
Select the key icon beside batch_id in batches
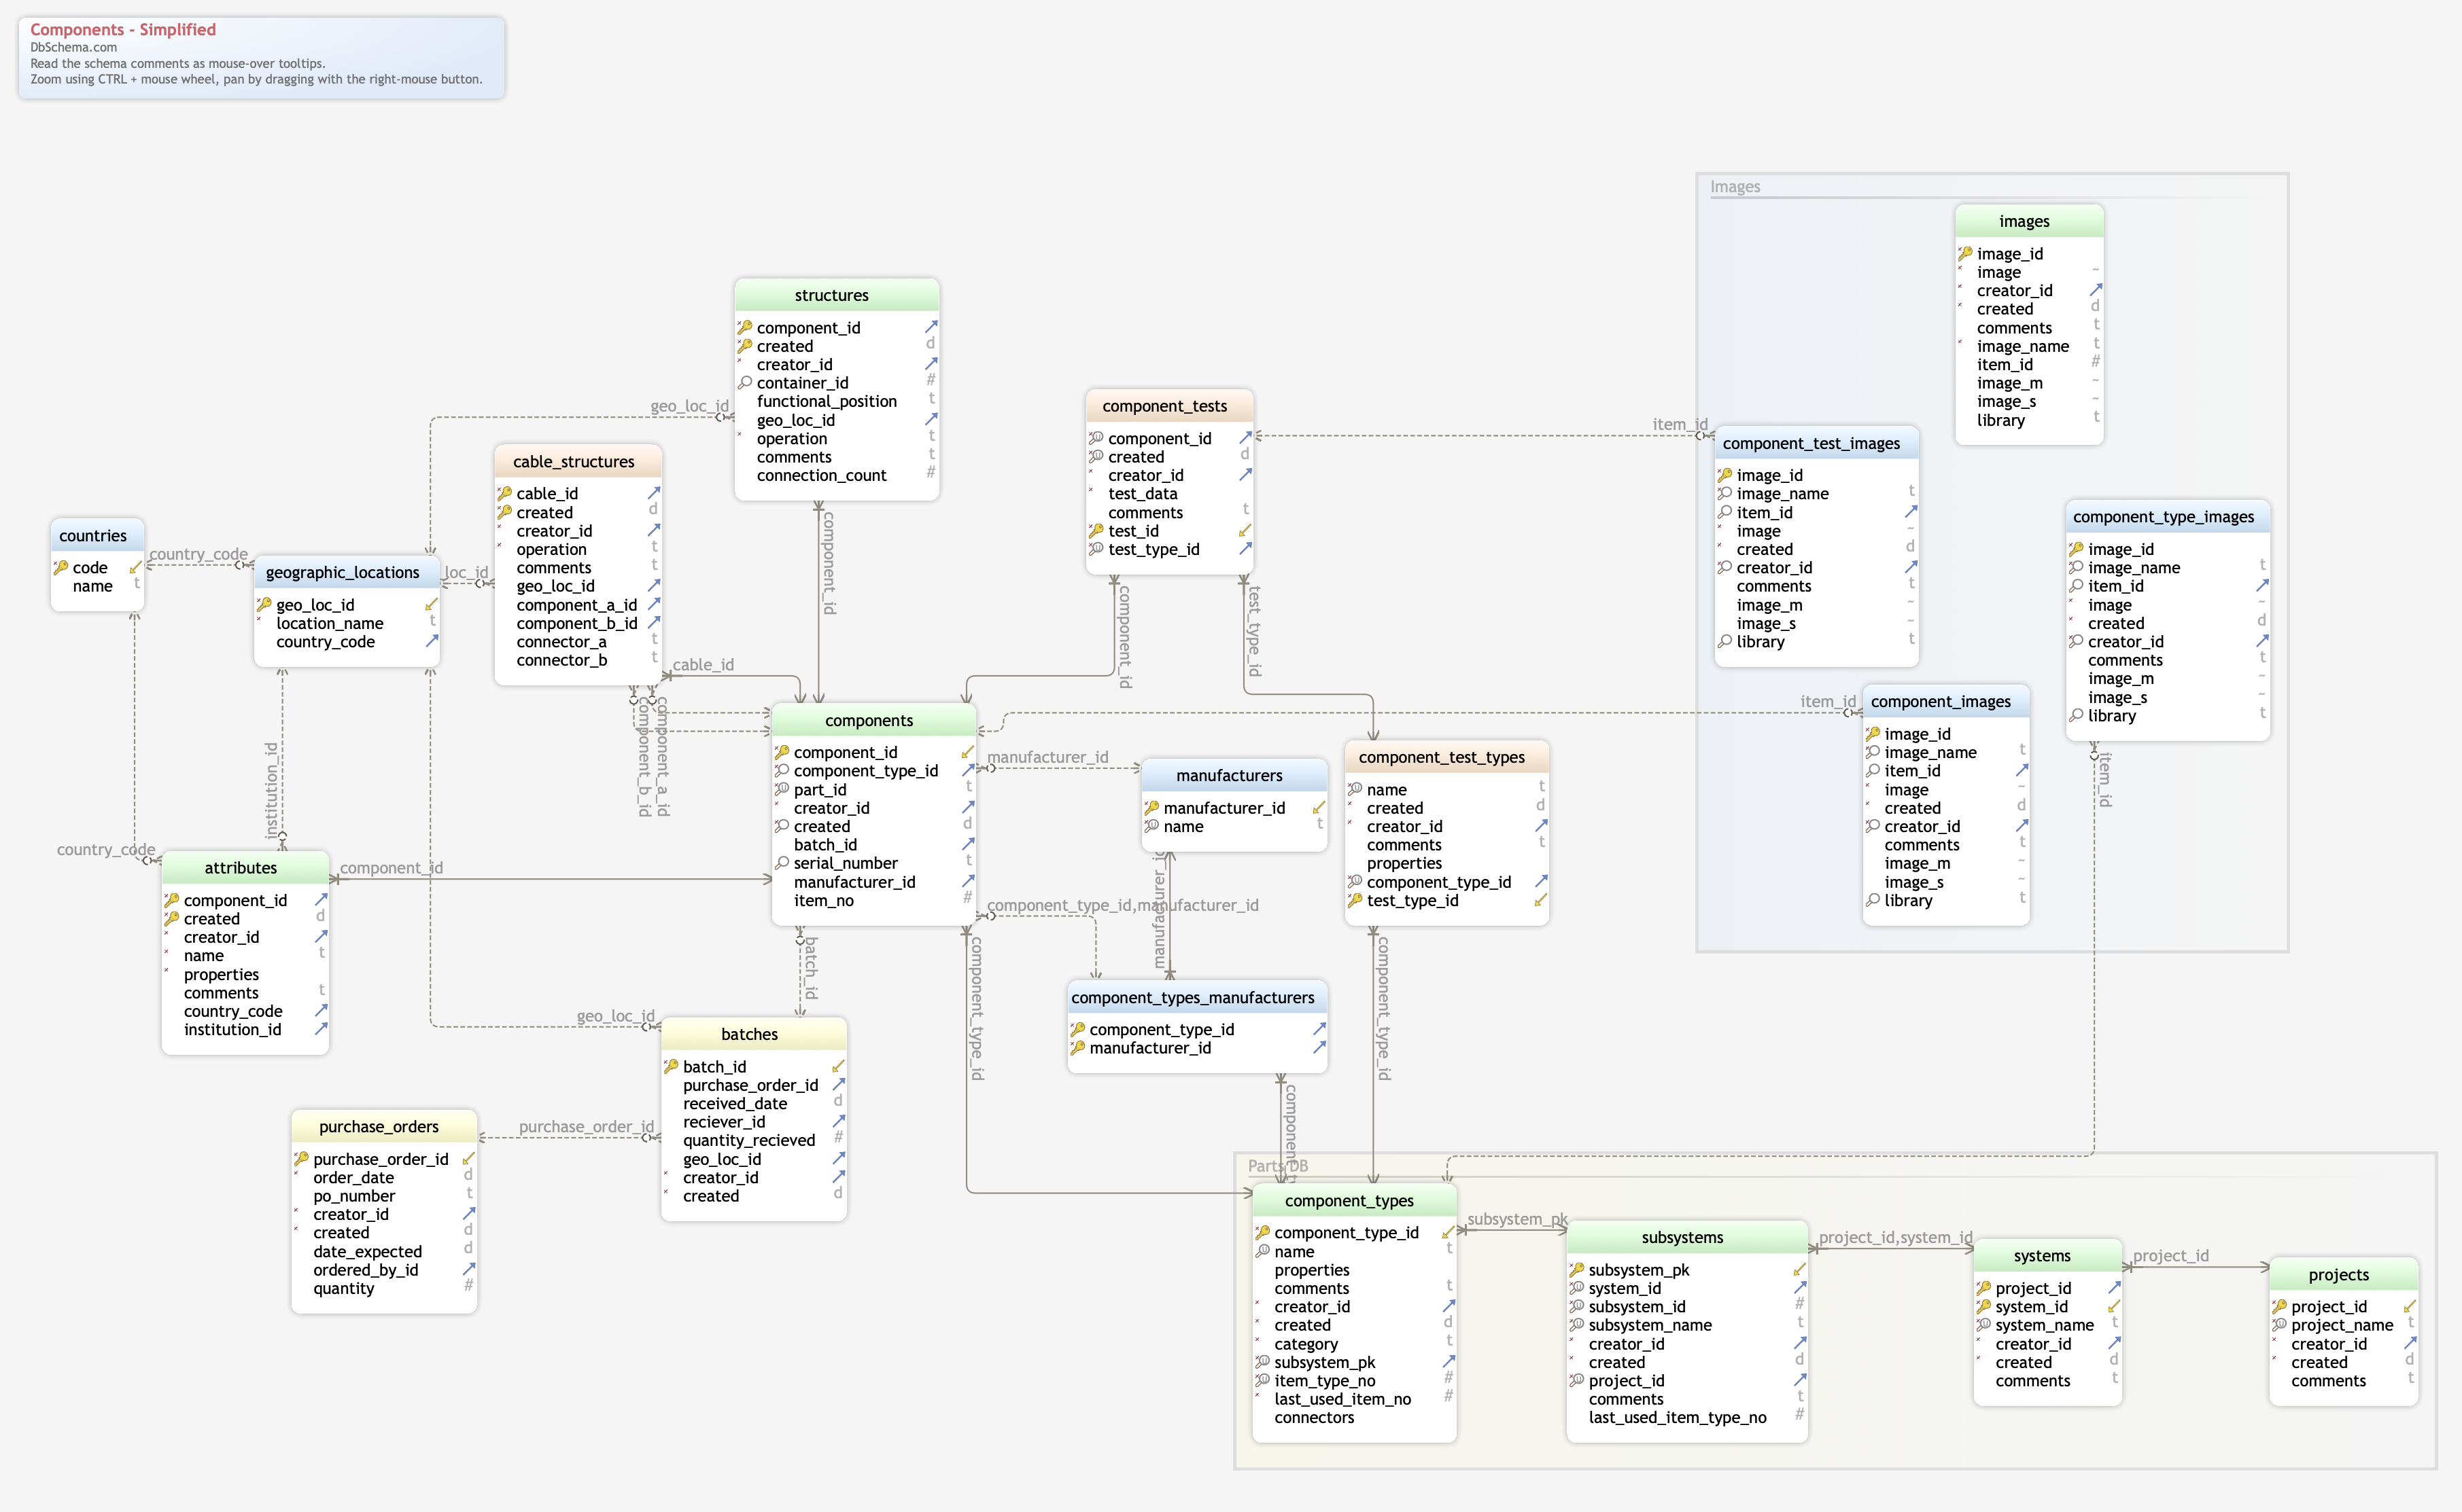(x=672, y=1066)
